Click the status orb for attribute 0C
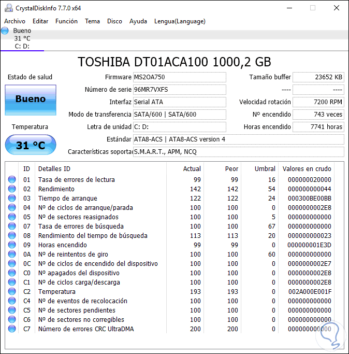This screenshot has width=349, height=354. (x=12, y=263)
